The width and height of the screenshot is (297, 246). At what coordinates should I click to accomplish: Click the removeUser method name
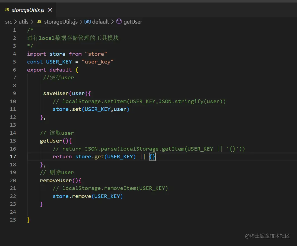[x=56, y=181]
